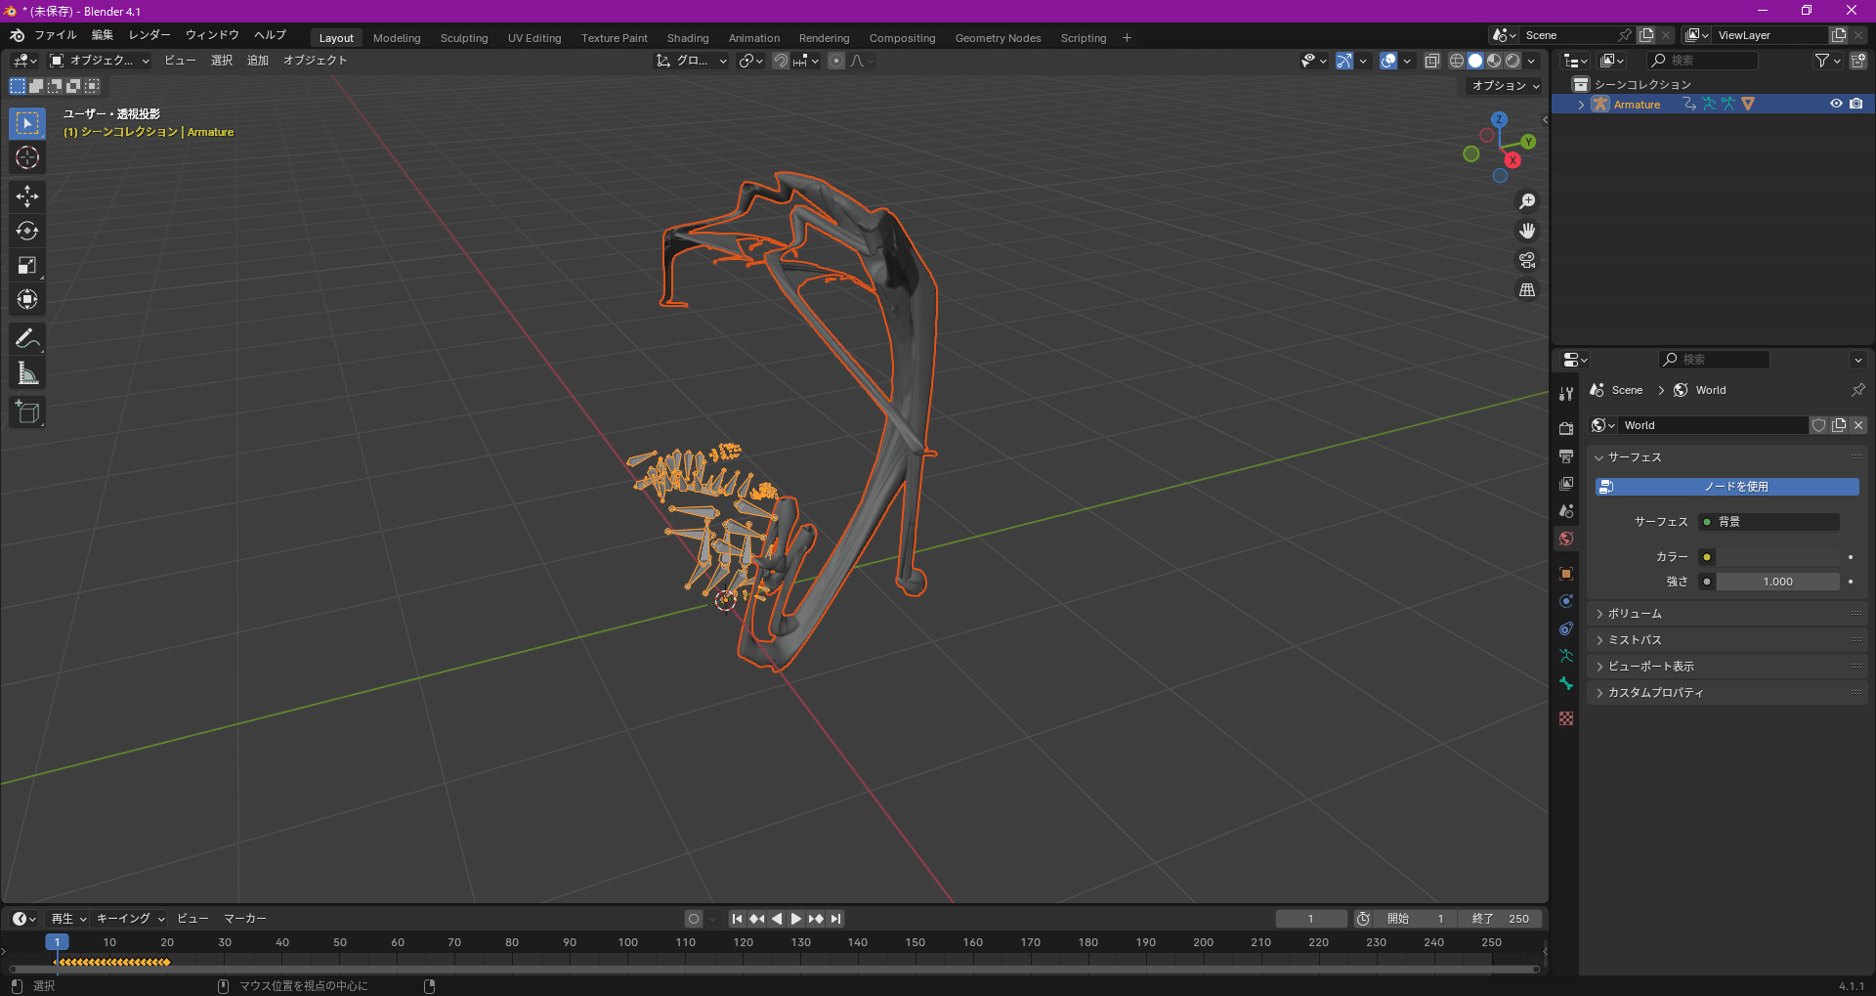Hide Armature with eye icon in outliner

point(1836,104)
